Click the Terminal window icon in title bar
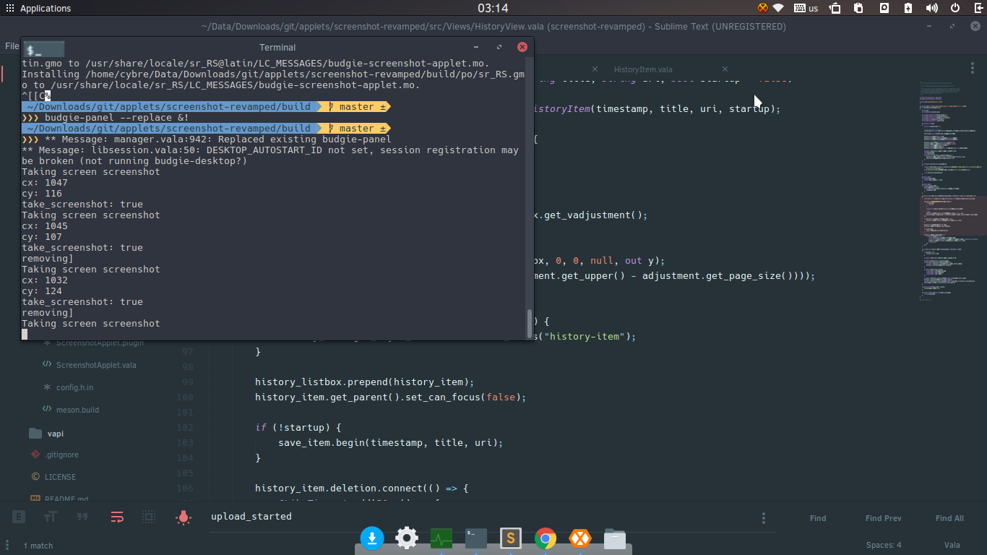Image resolution: width=987 pixels, height=555 pixels. tap(44, 48)
